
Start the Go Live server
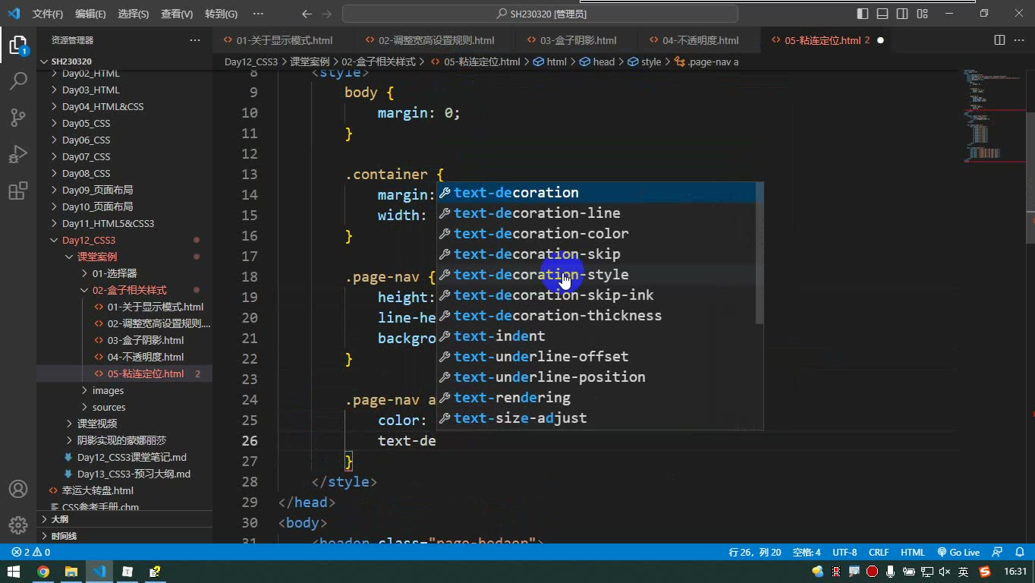tap(958, 553)
